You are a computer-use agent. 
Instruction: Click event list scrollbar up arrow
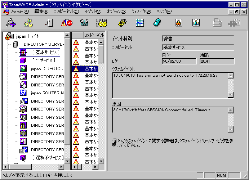(x=101, y=42)
